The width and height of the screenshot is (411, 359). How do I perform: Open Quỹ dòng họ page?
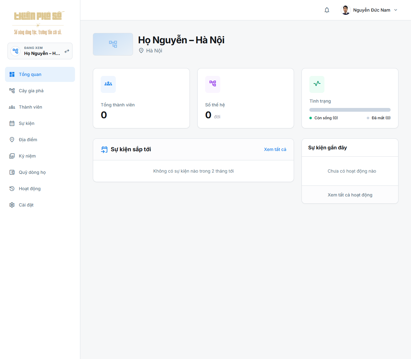pos(40,172)
